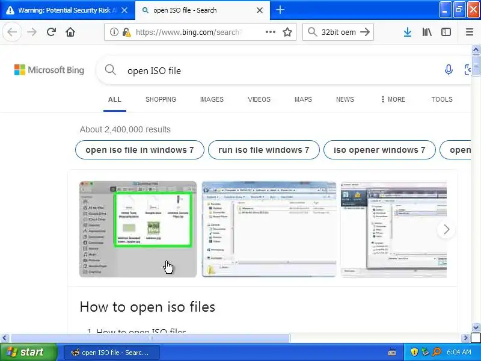Switch to the VIDEOS tab
The width and height of the screenshot is (481, 361).
click(259, 99)
